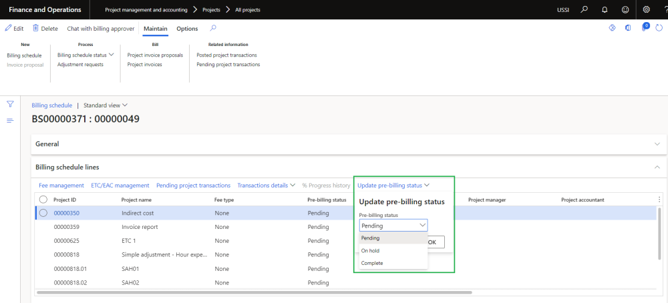Choose On hold from the status list
Image resolution: width=668 pixels, height=303 pixels.
(371, 251)
